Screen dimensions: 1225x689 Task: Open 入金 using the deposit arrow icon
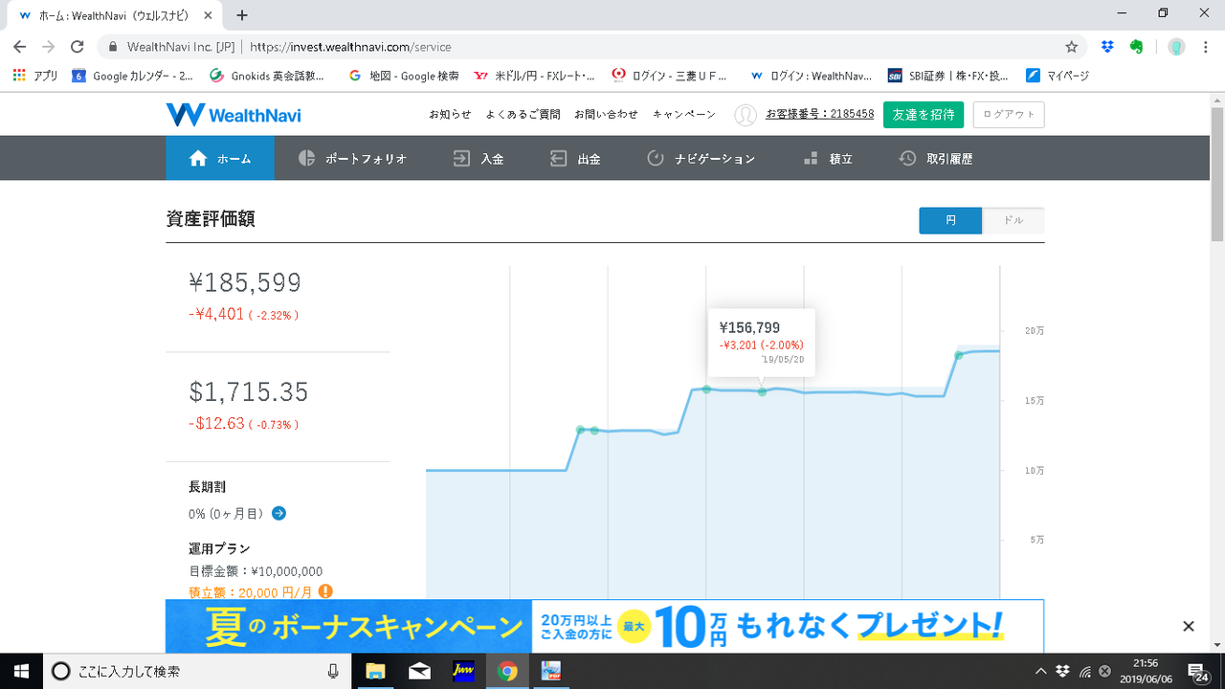pos(461,158)
